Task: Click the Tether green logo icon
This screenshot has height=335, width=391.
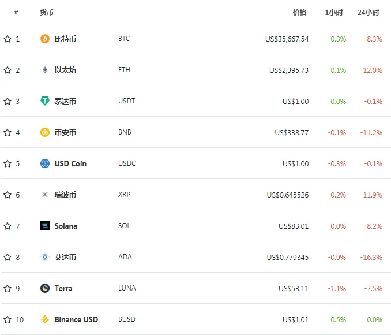Action: pyautogui.click(x=45, y=101)
